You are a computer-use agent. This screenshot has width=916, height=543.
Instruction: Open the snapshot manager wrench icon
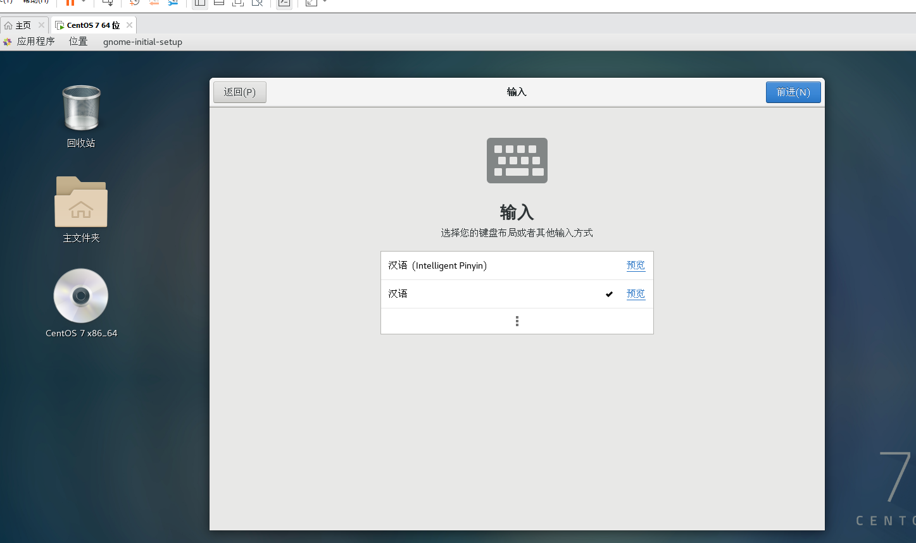pos(173,3)
